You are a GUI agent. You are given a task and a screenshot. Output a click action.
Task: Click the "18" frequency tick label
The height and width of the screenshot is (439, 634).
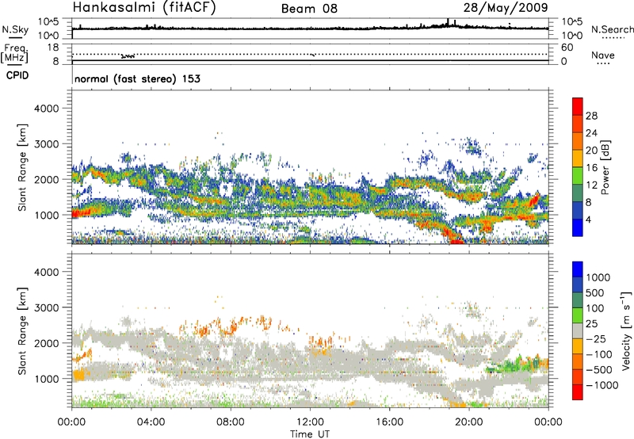coord(52,48)
